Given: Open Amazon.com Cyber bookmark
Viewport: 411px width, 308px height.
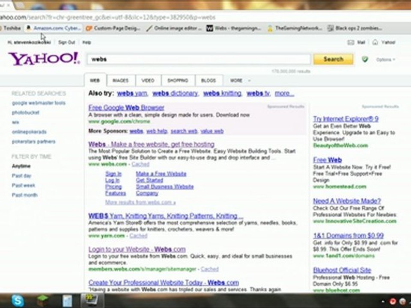Looking at the screenshot, I should 54,28.
